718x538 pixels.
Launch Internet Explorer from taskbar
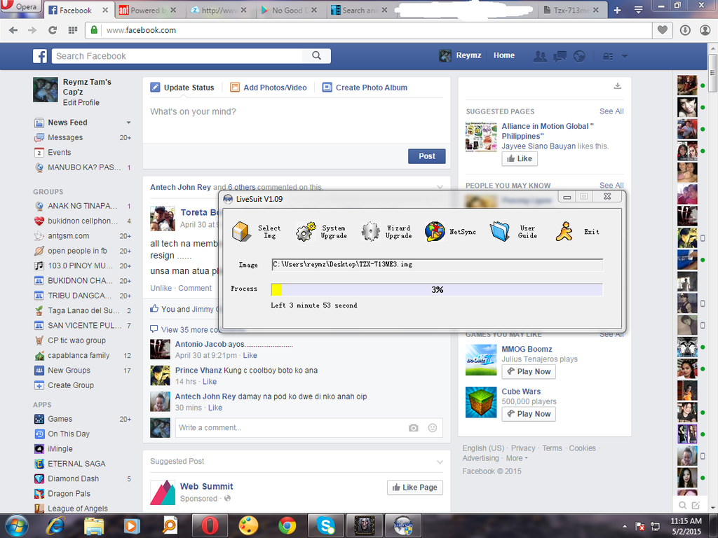click(x=55, y=525)
